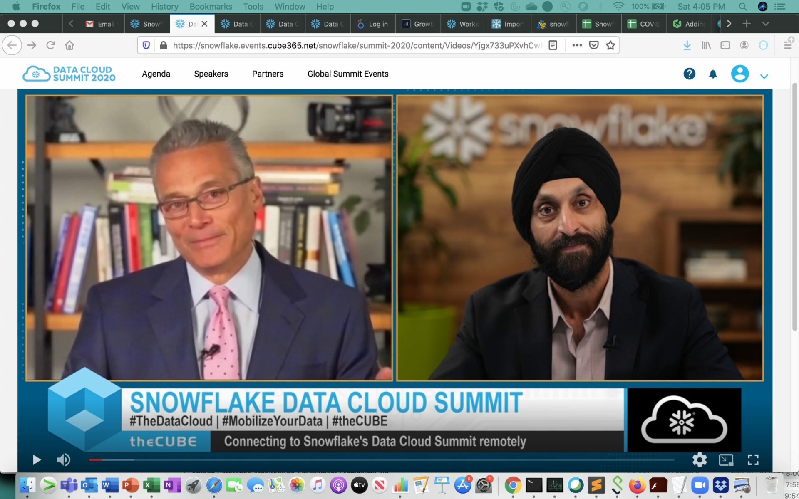Bookmark this page with star
Screen dimensions: 799x499
tap(610, 45)
